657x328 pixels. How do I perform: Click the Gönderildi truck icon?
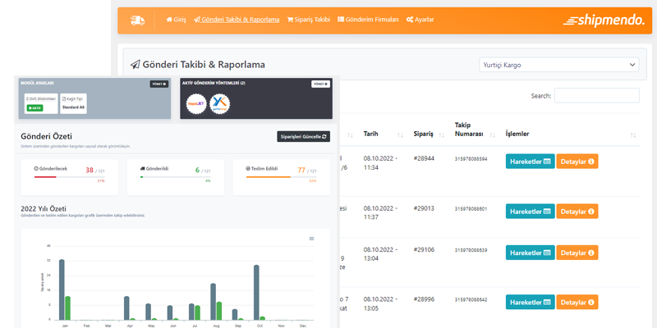click(142, 169)
